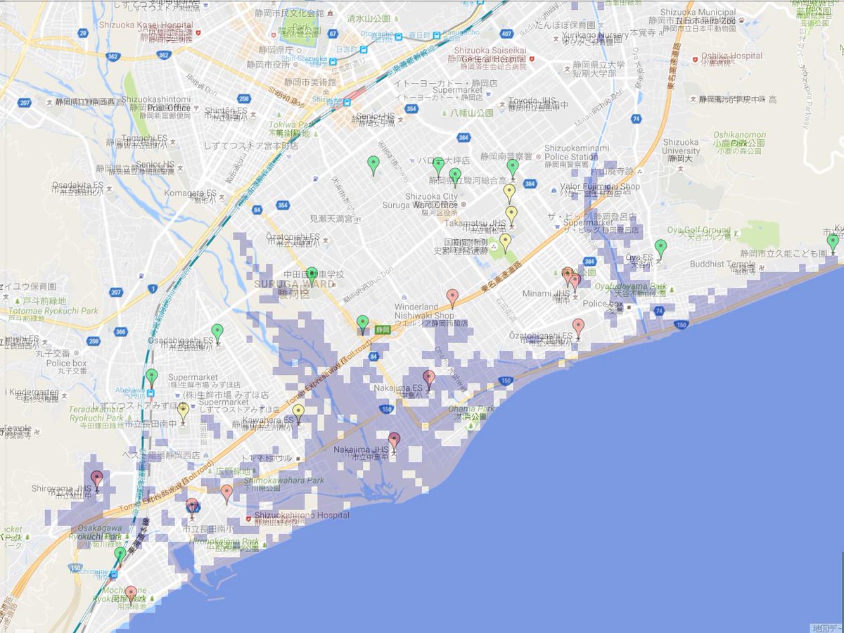Image resolution: width=844 pixels, height=633 pixels.
Task: Click the yellow marker at Takamatsu JHS
Action: click(511, 216)
